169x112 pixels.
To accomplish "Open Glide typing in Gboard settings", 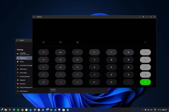I will (24, 69).
